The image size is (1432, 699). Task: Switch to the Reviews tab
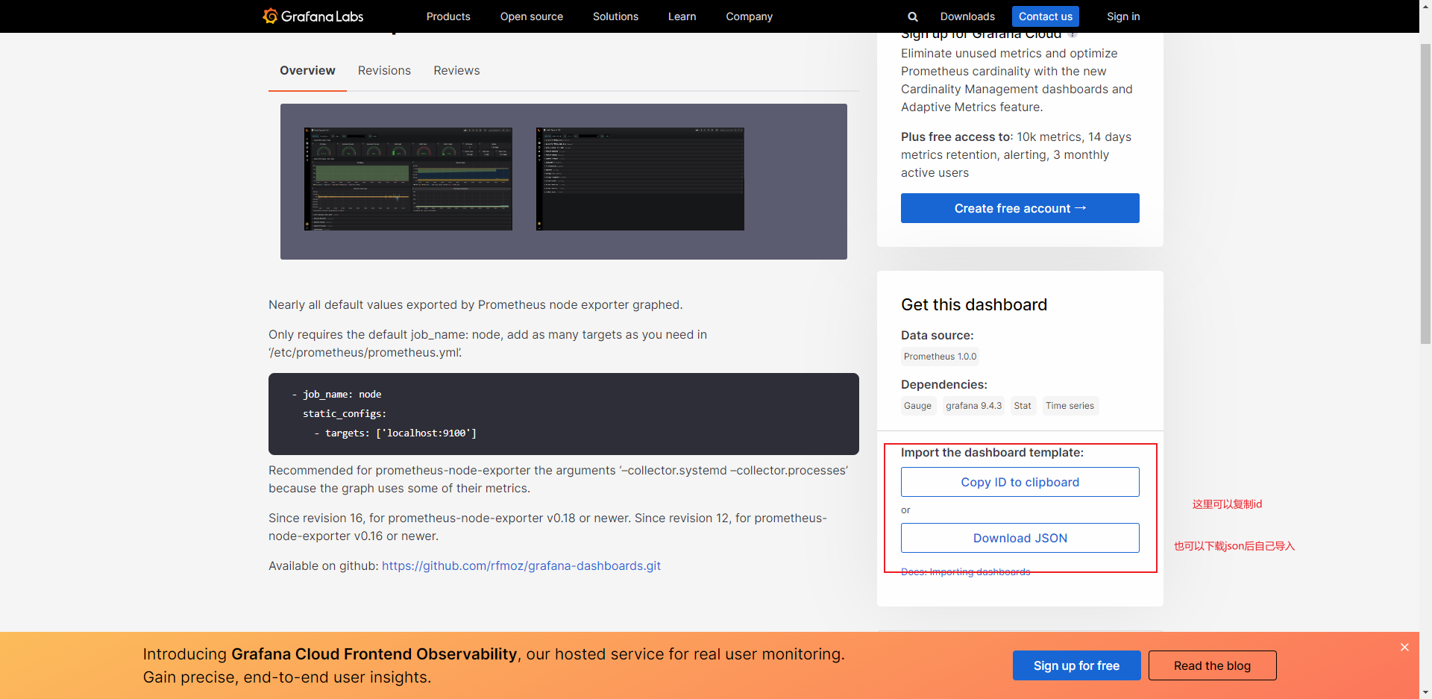pos(456,71)
